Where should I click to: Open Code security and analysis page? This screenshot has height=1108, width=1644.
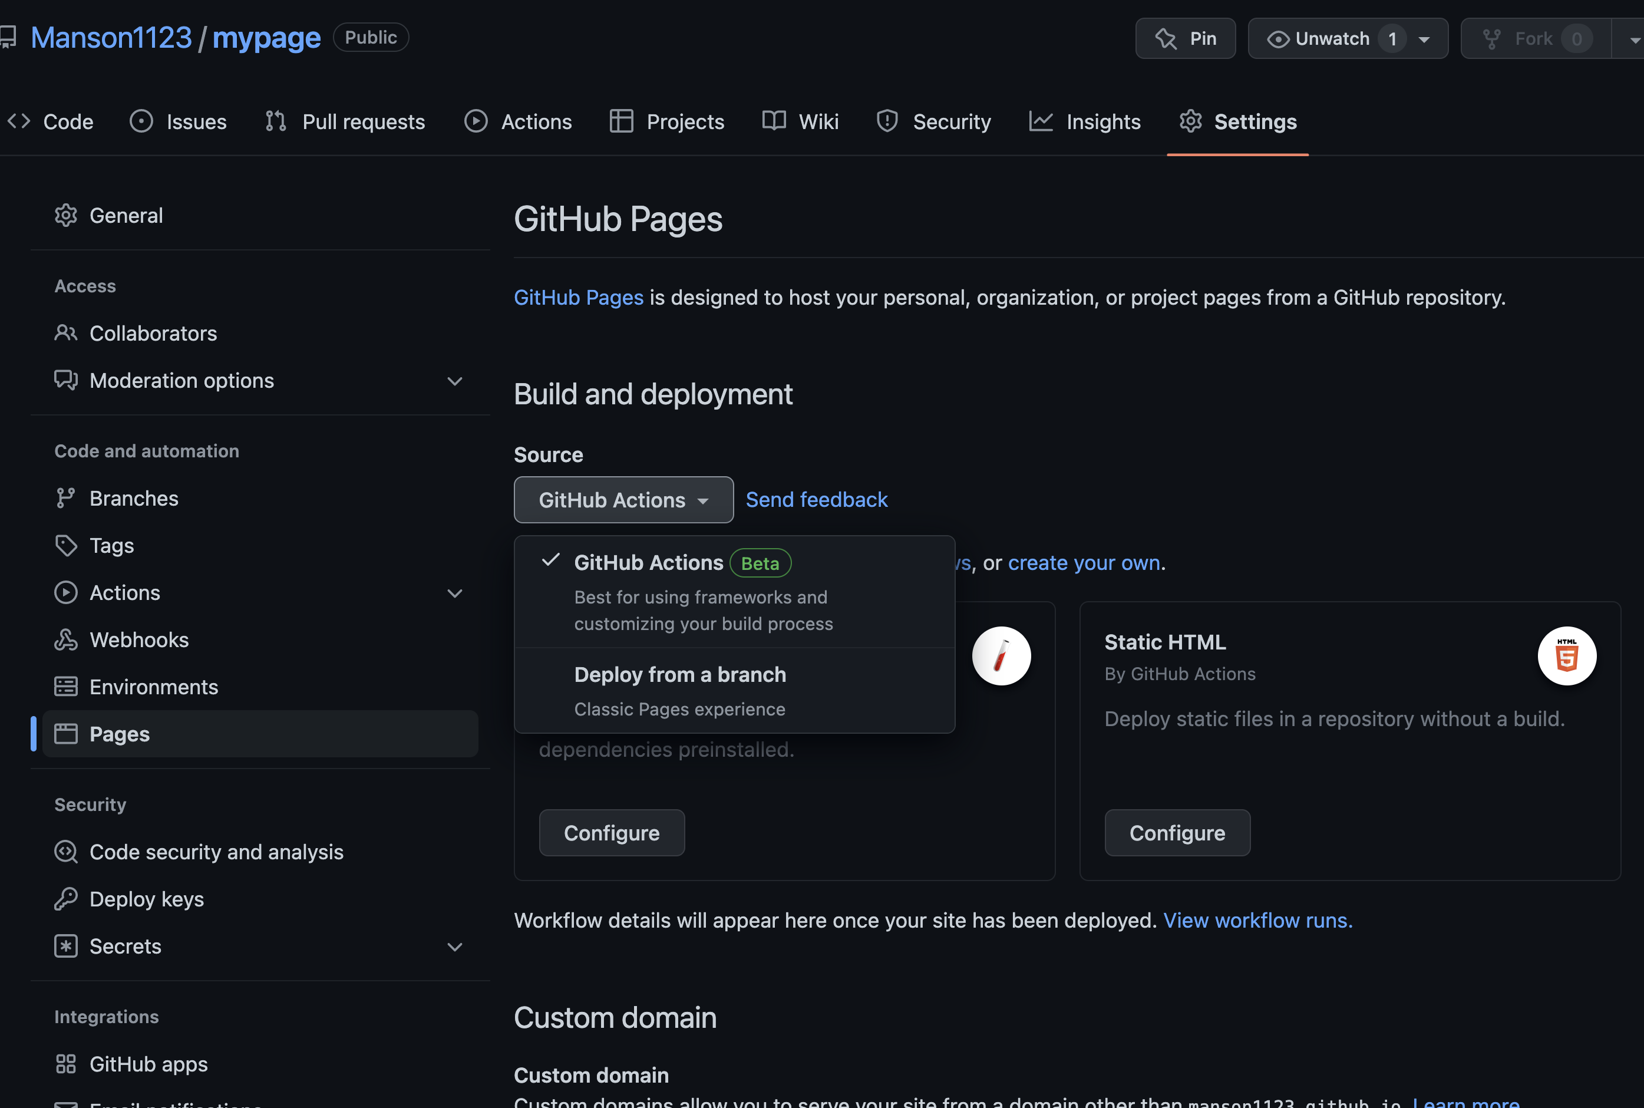coord(260,852)
